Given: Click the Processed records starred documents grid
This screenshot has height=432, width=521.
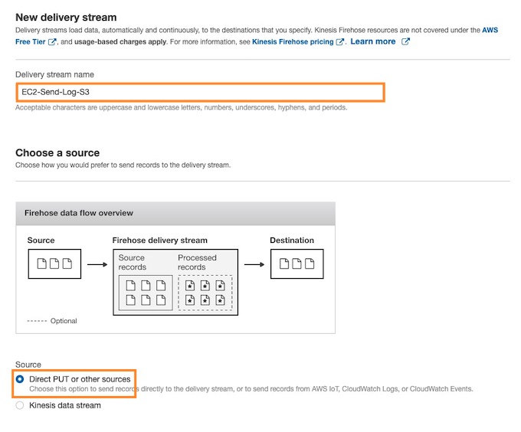Looking at the screenshot, I should [205, 293].
